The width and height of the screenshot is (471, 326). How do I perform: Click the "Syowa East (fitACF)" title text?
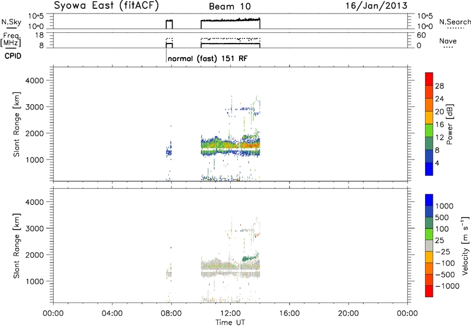click(106, 6)
